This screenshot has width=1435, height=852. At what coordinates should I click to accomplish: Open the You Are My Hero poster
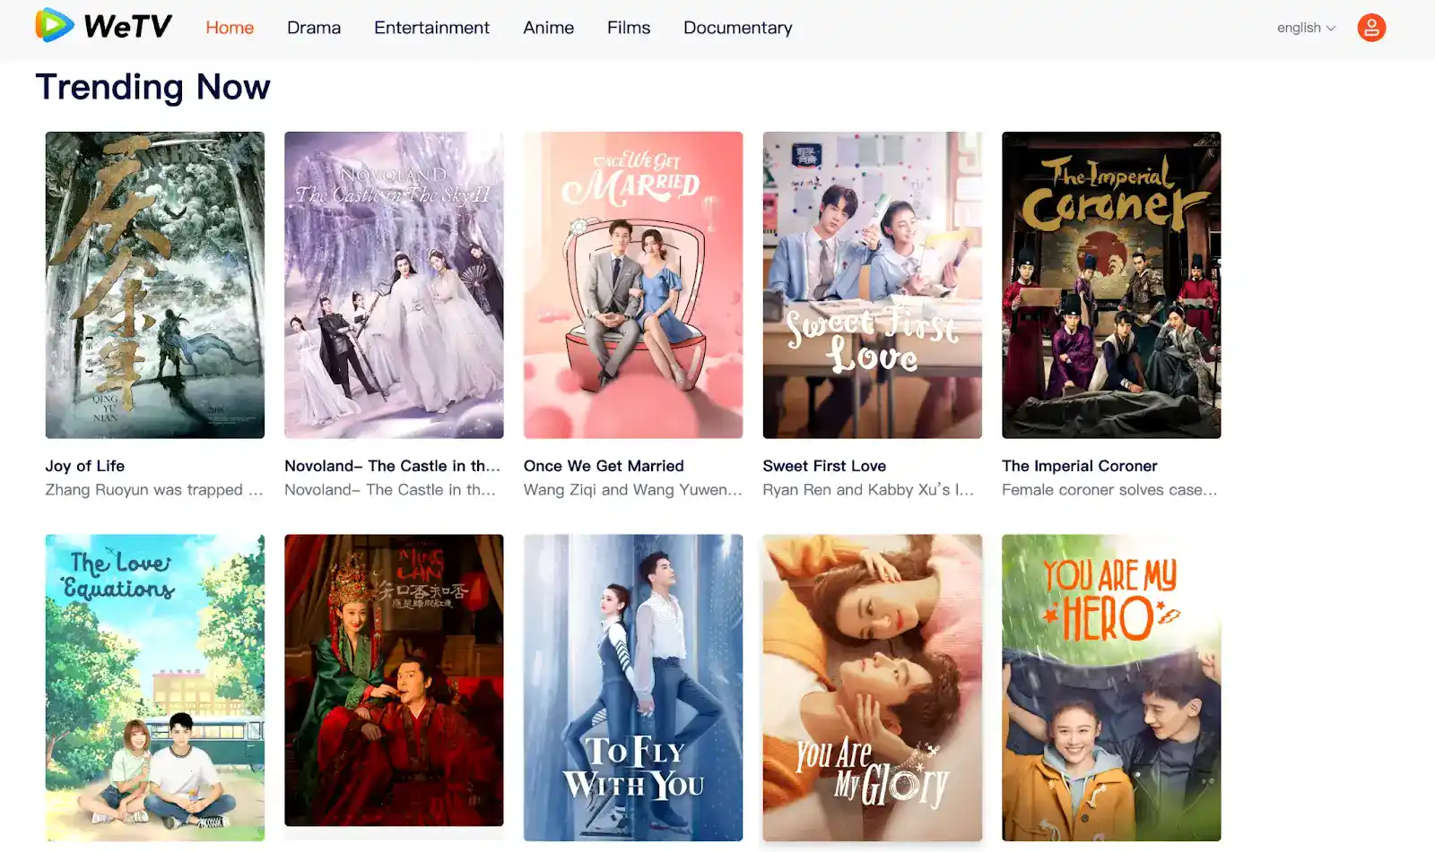(x=1111, y=688)
